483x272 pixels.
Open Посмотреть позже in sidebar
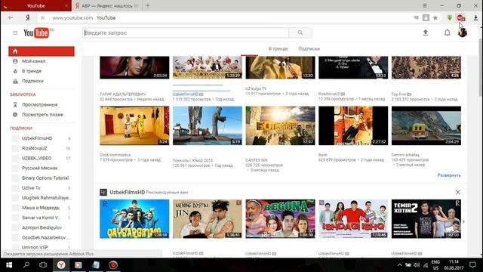click(x=42, y=114)
